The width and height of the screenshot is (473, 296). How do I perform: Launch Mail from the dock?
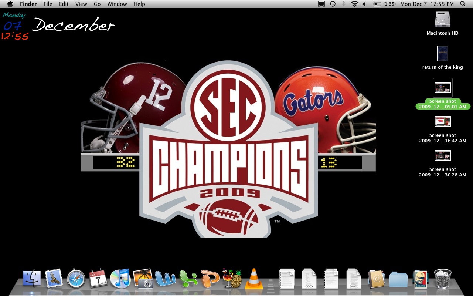[54, 279]
